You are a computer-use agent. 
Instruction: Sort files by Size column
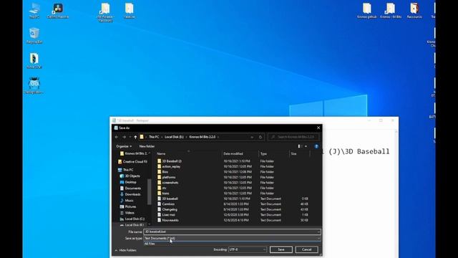pos(293,154)
